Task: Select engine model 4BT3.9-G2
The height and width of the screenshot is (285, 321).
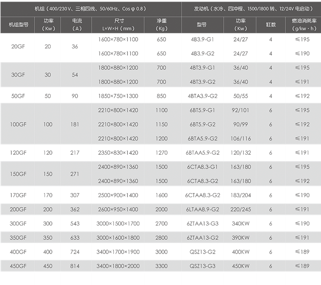Action: click(202, 82)
